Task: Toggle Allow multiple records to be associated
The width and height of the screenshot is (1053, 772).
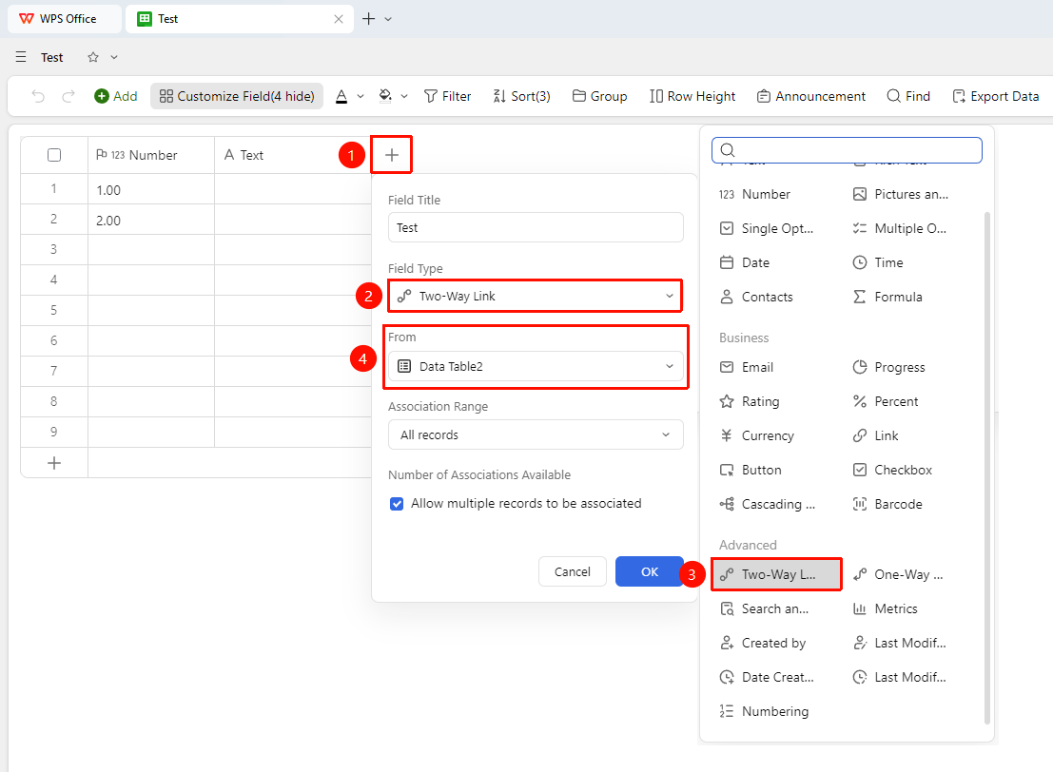Action: [x=397, y=504]
